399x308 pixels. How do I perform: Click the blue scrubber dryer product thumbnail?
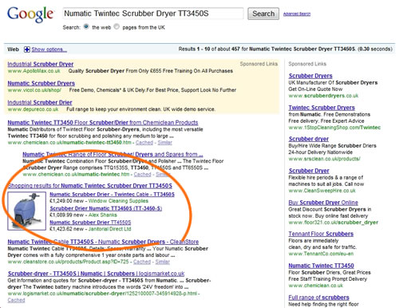click(x=26, y=211)
